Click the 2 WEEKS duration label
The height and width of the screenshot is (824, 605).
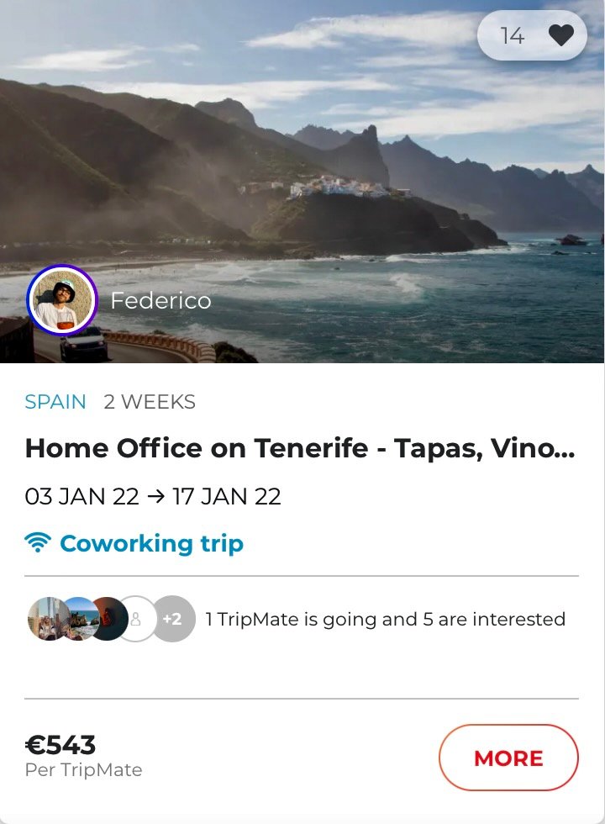click(x=150, y=402)
